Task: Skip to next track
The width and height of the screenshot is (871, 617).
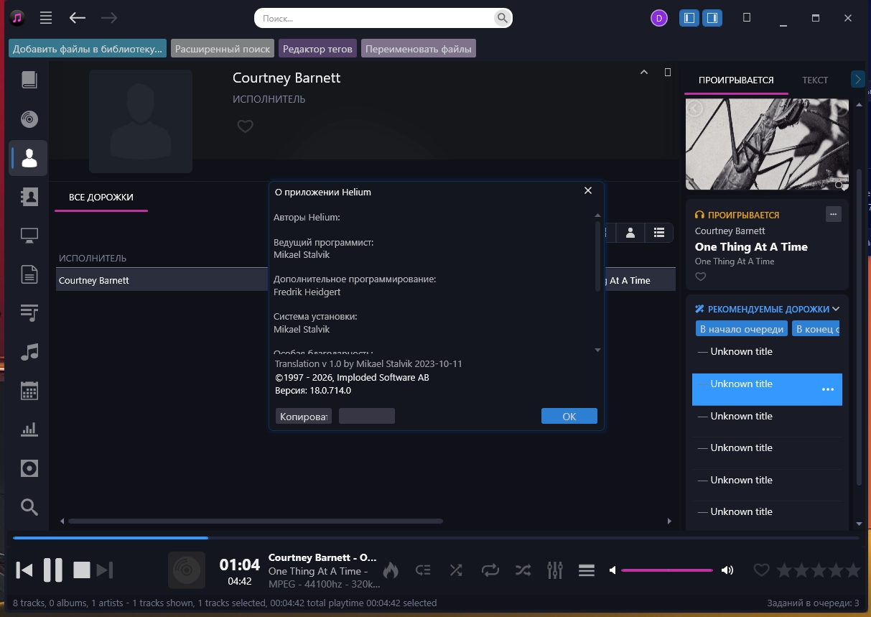Action: [x=105, y=570]
